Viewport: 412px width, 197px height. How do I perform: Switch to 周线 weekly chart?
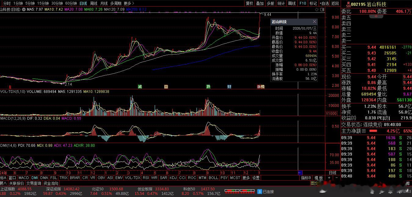coord(94,3)
